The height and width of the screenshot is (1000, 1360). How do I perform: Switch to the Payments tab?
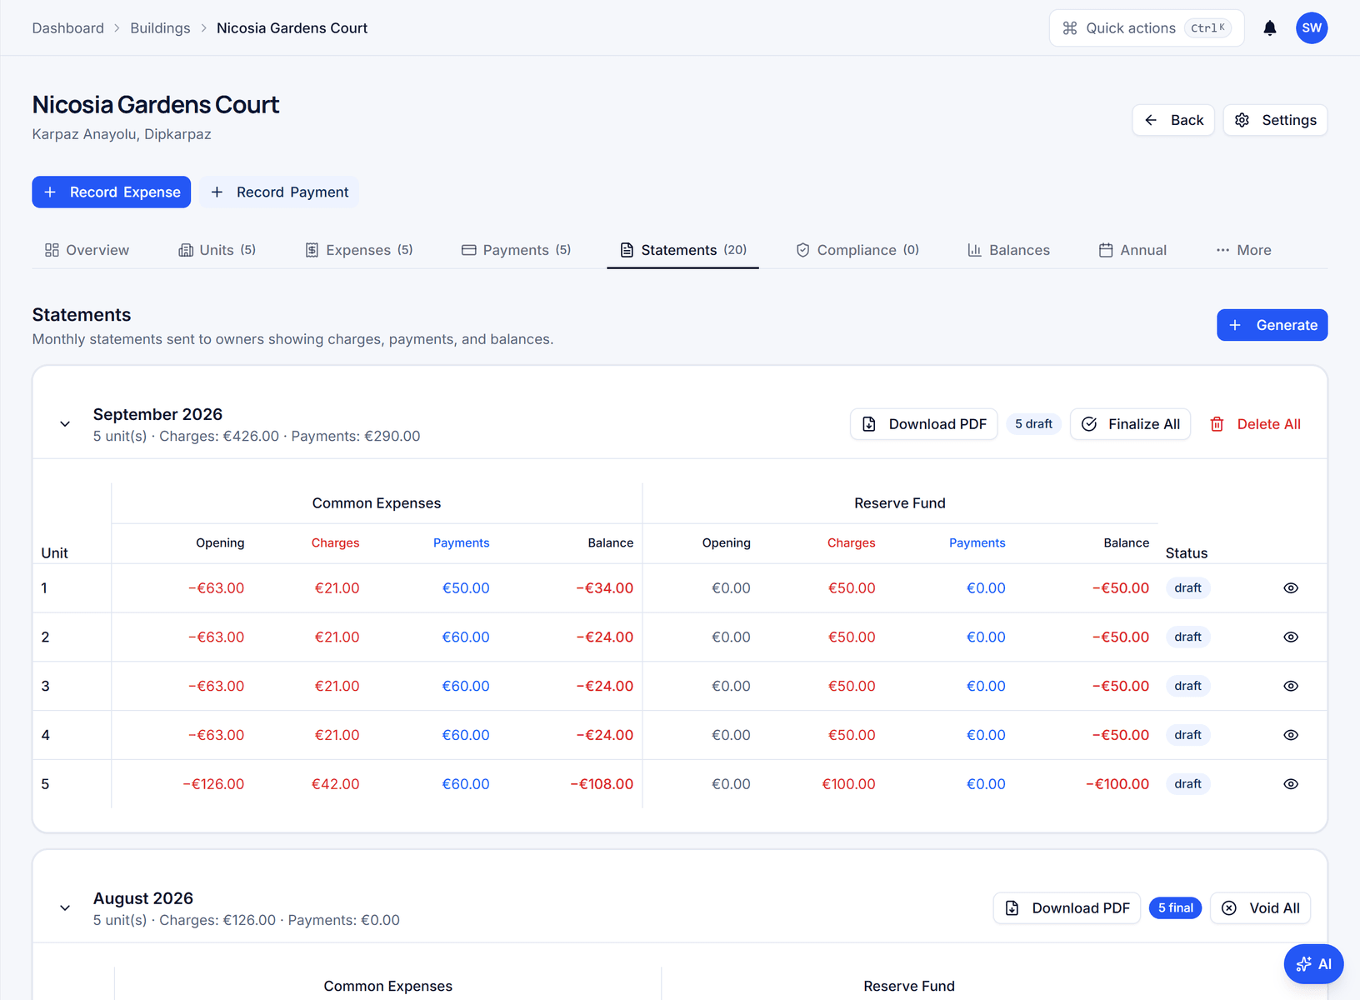[516, 250]
